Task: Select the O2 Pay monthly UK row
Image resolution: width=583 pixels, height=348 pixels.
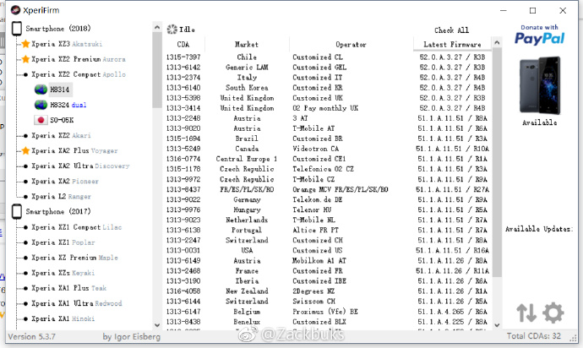Action: click(x=327, y=108)
